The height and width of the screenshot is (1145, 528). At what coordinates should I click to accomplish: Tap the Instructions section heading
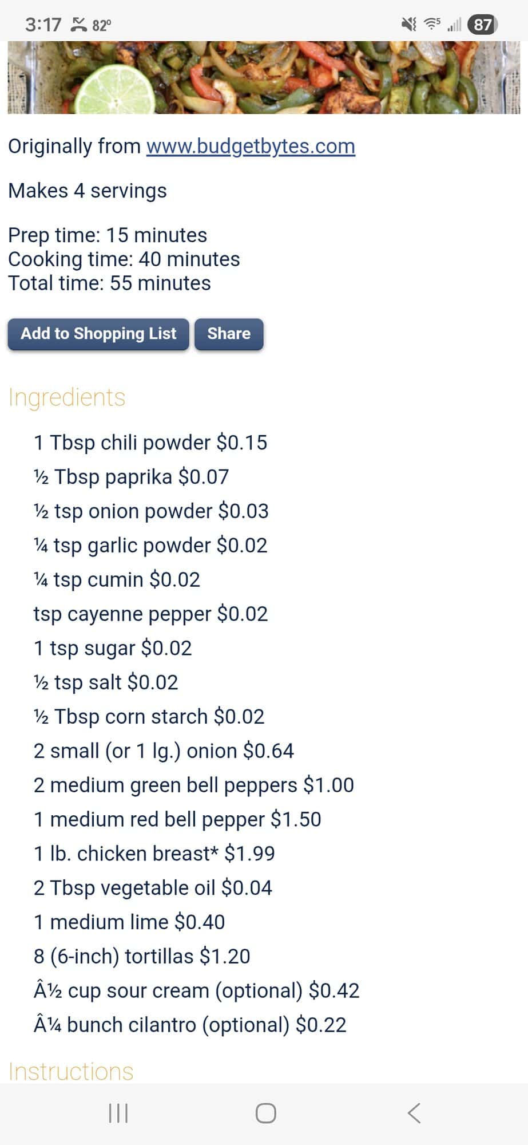71,1071
